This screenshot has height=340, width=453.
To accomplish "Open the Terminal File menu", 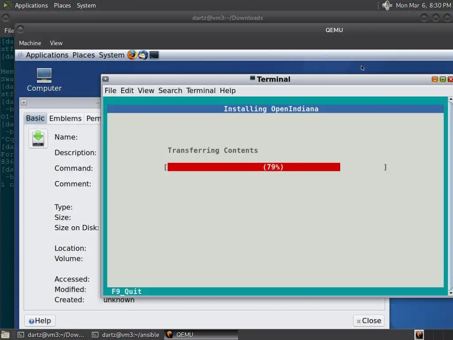I will coord(110,90).
